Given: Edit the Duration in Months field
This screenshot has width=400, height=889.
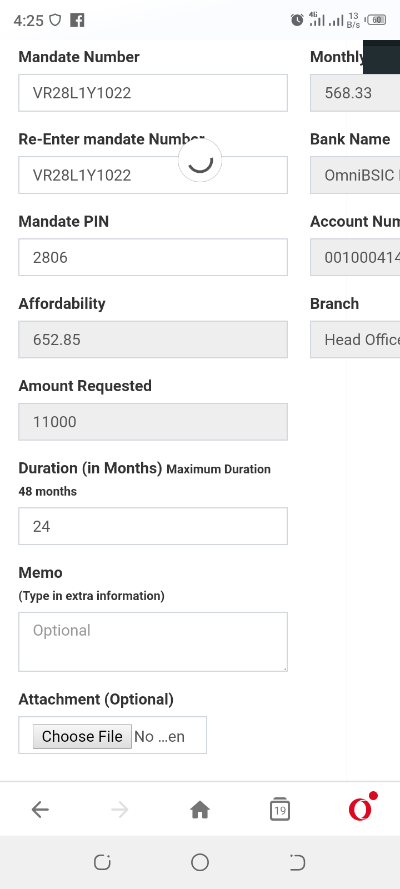Looking at the screenshot, I should click(153, 526).
